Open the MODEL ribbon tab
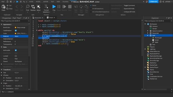Screen dimensions: 173x97 [38, 2]
